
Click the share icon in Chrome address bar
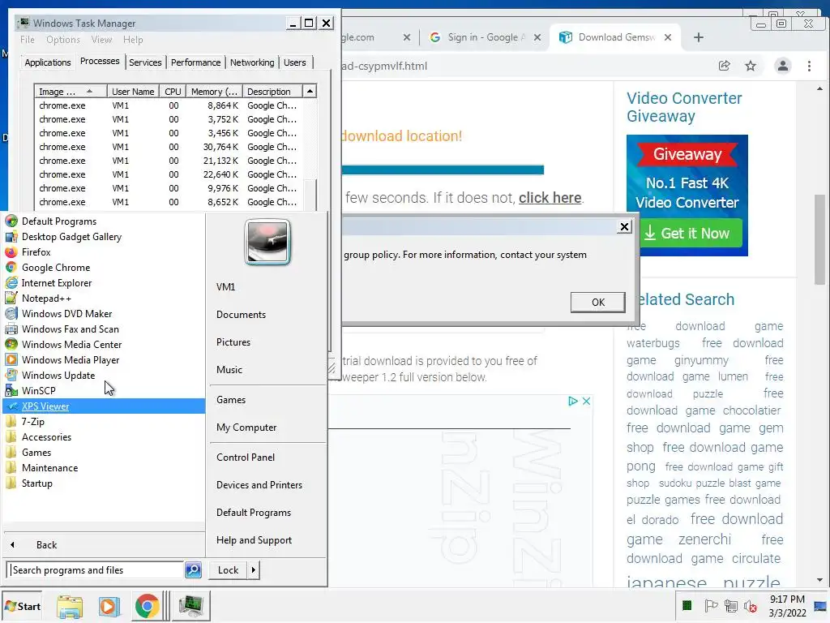pos(724,66)
